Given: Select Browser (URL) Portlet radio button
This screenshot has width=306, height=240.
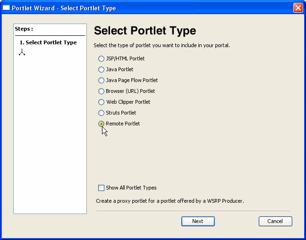Looking at the screenshot, I should click(101, 91).
